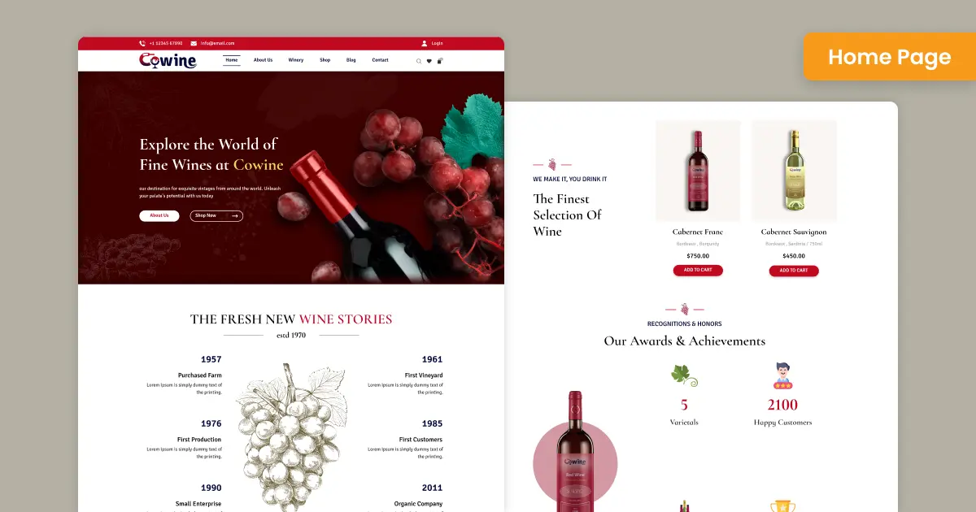Click the email envelope icon

click(194, 43)
